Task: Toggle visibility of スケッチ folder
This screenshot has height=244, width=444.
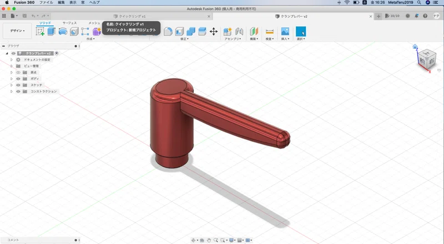Action: pos(18,85)
